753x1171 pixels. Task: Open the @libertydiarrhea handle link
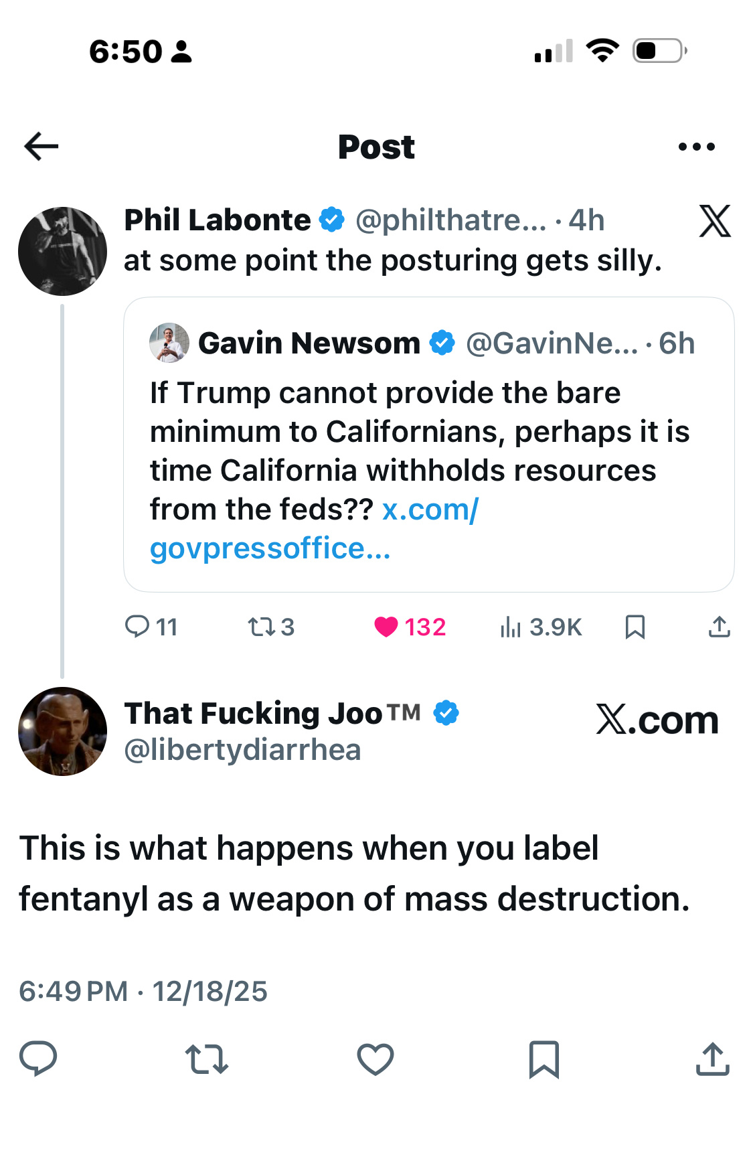point(242,750)
